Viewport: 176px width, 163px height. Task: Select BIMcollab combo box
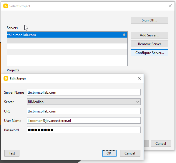point(84,102)
